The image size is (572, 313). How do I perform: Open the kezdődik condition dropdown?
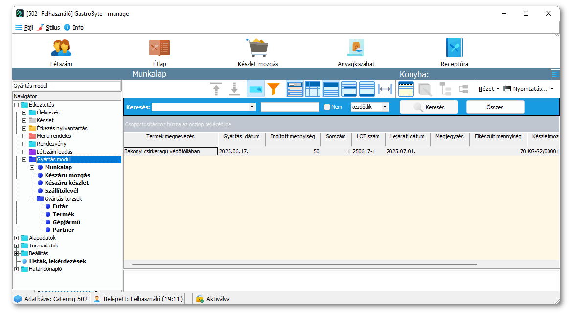385,107
